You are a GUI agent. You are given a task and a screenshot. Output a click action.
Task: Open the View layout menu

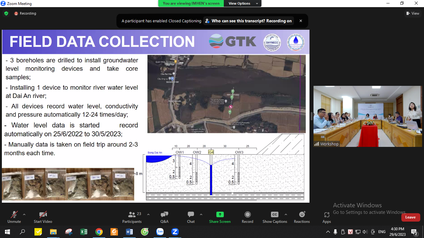tap(413, 13)
